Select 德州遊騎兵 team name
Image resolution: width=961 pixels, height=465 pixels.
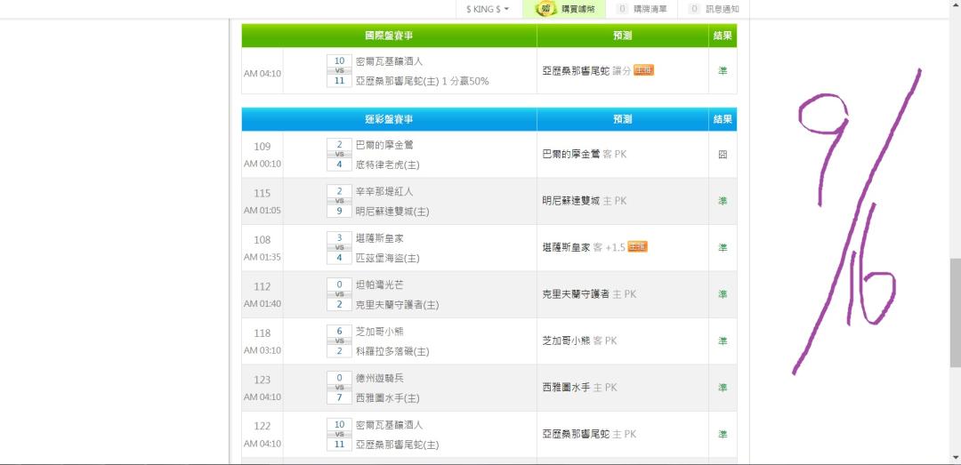pyautogui.click(x=380, y=377)
